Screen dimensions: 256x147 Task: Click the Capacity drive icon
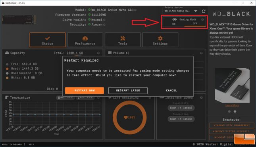[x=7, y=53]
